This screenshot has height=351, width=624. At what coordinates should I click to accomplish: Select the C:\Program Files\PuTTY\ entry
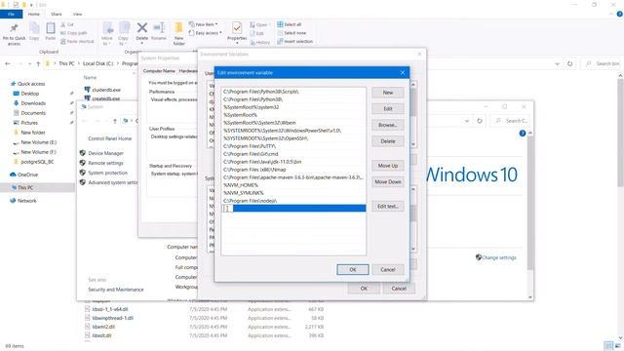point(293,146)
